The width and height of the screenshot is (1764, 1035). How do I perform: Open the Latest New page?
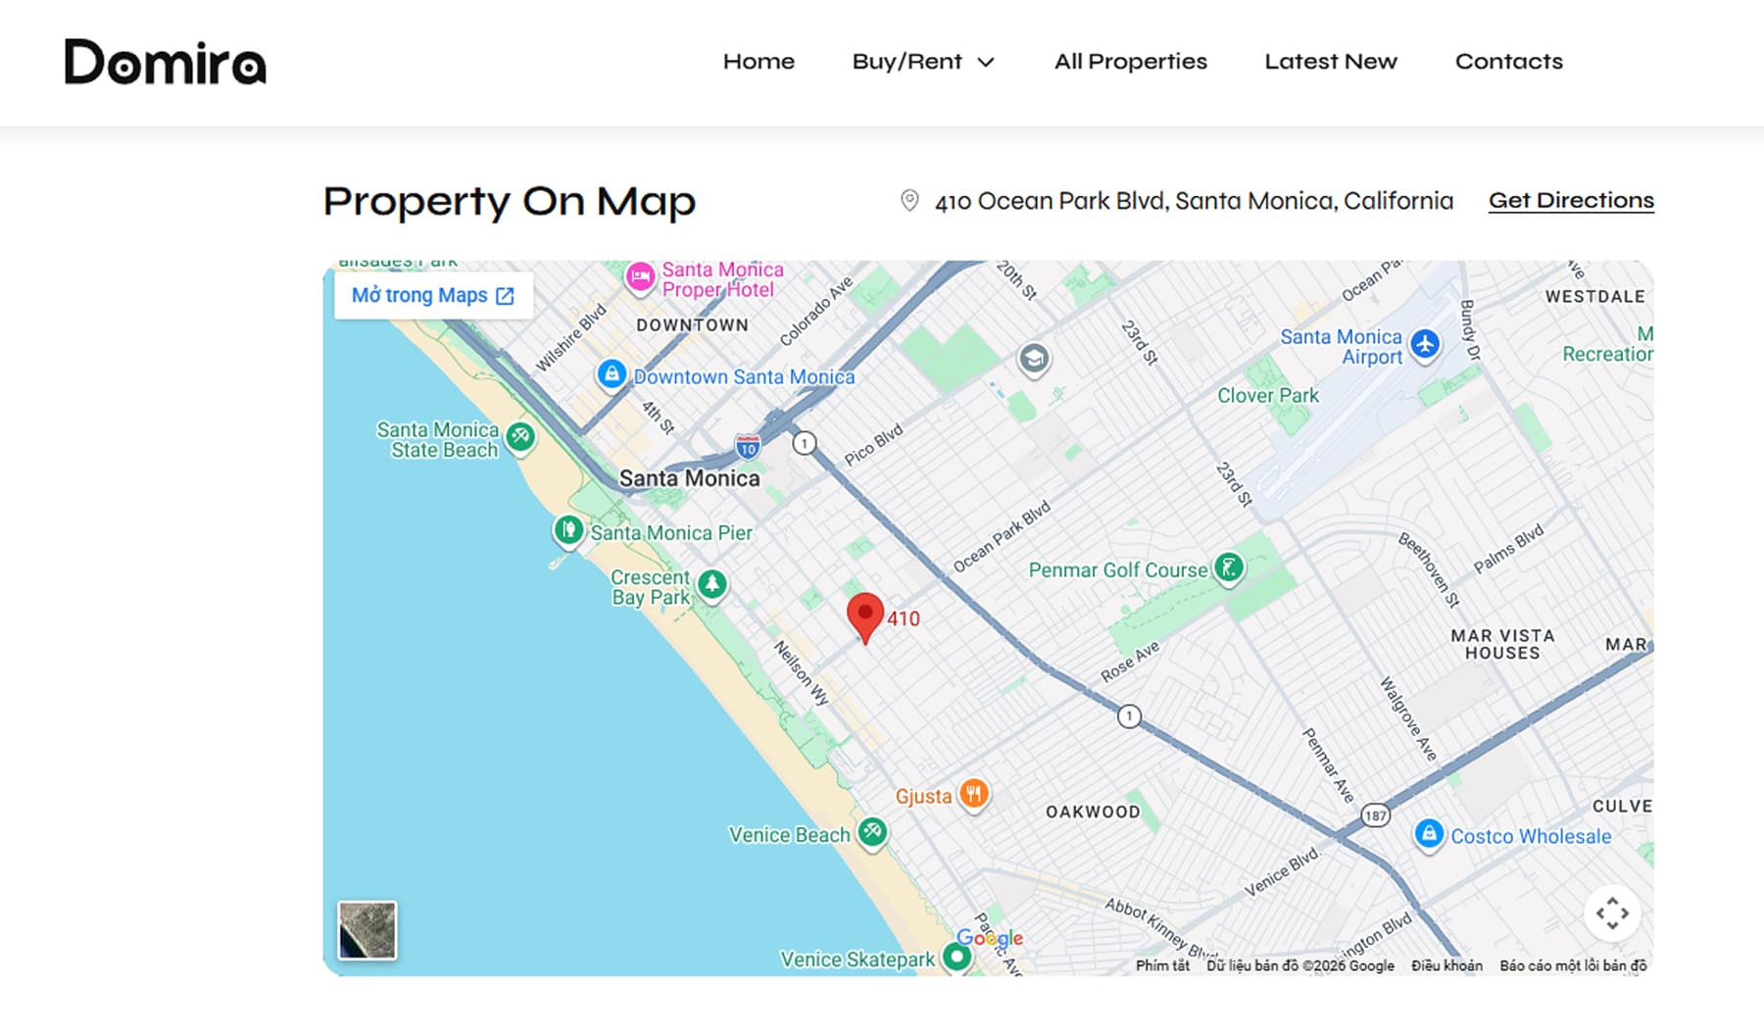point(1331,62)
